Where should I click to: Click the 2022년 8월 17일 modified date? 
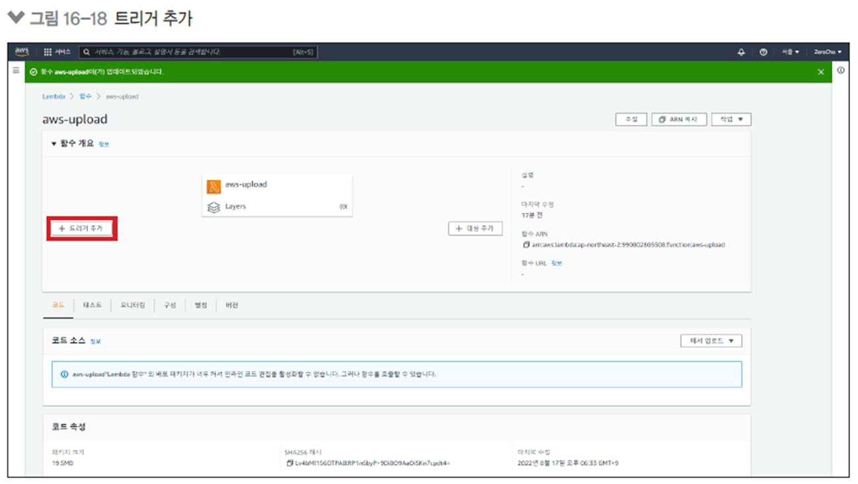(568, 463)
